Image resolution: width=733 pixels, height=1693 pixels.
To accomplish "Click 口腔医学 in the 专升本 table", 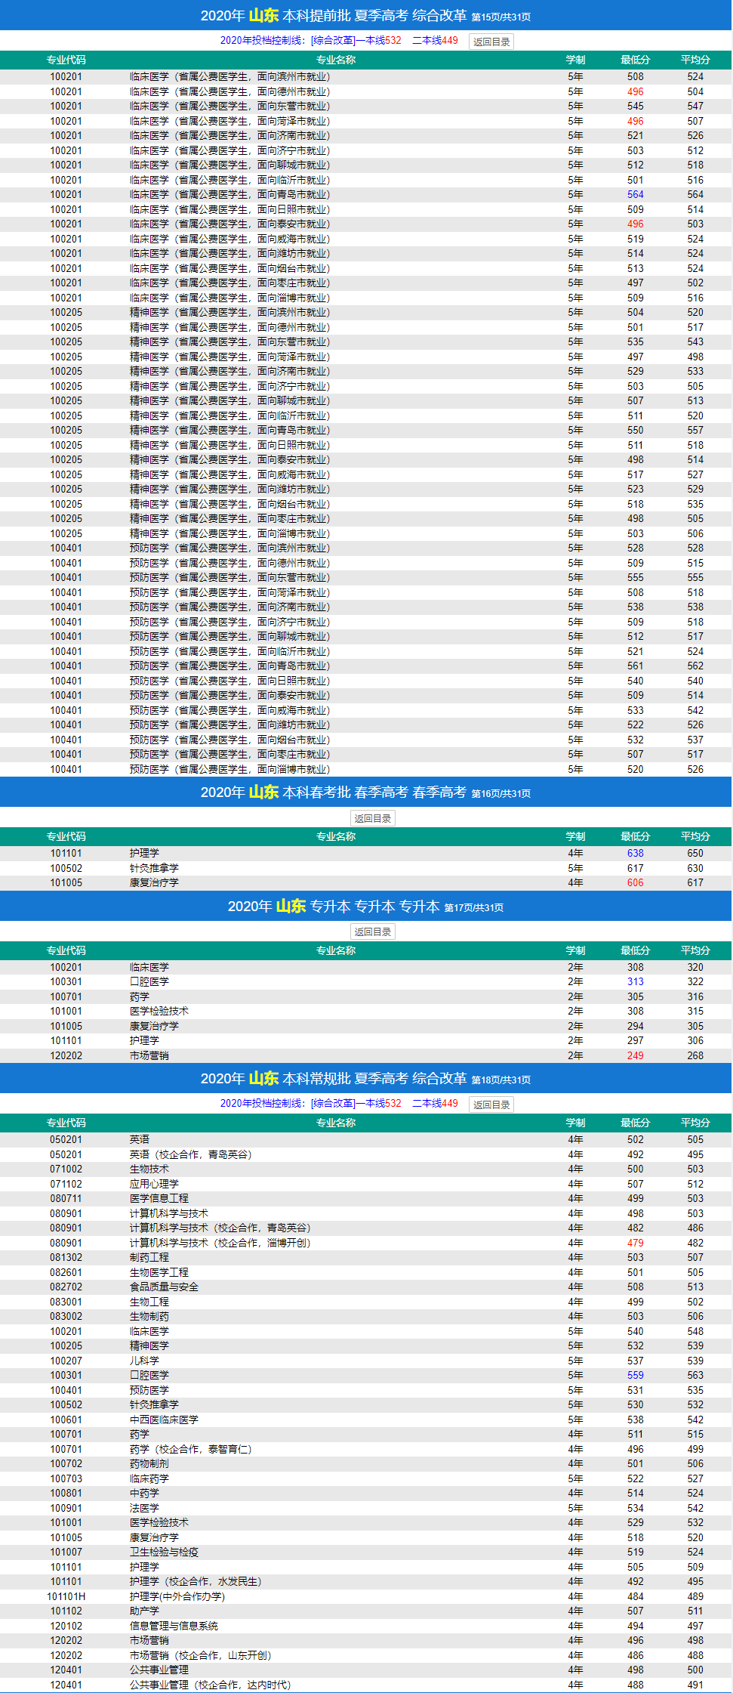I will (149, 981).
